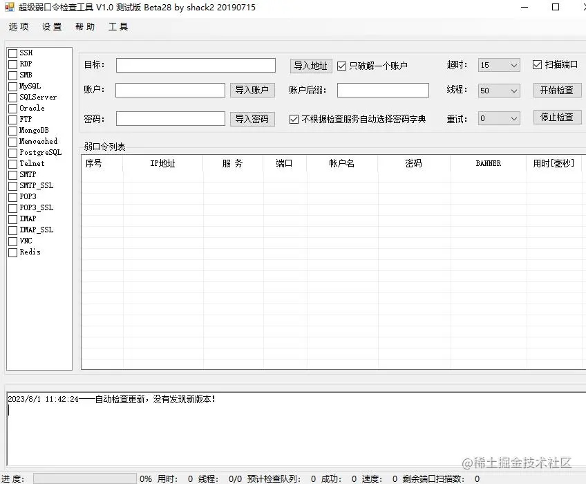This screenshot has width=586, height=484.
Task: Sort by 序号 column header
Action: pyautogui.click(x=102, y=163)
